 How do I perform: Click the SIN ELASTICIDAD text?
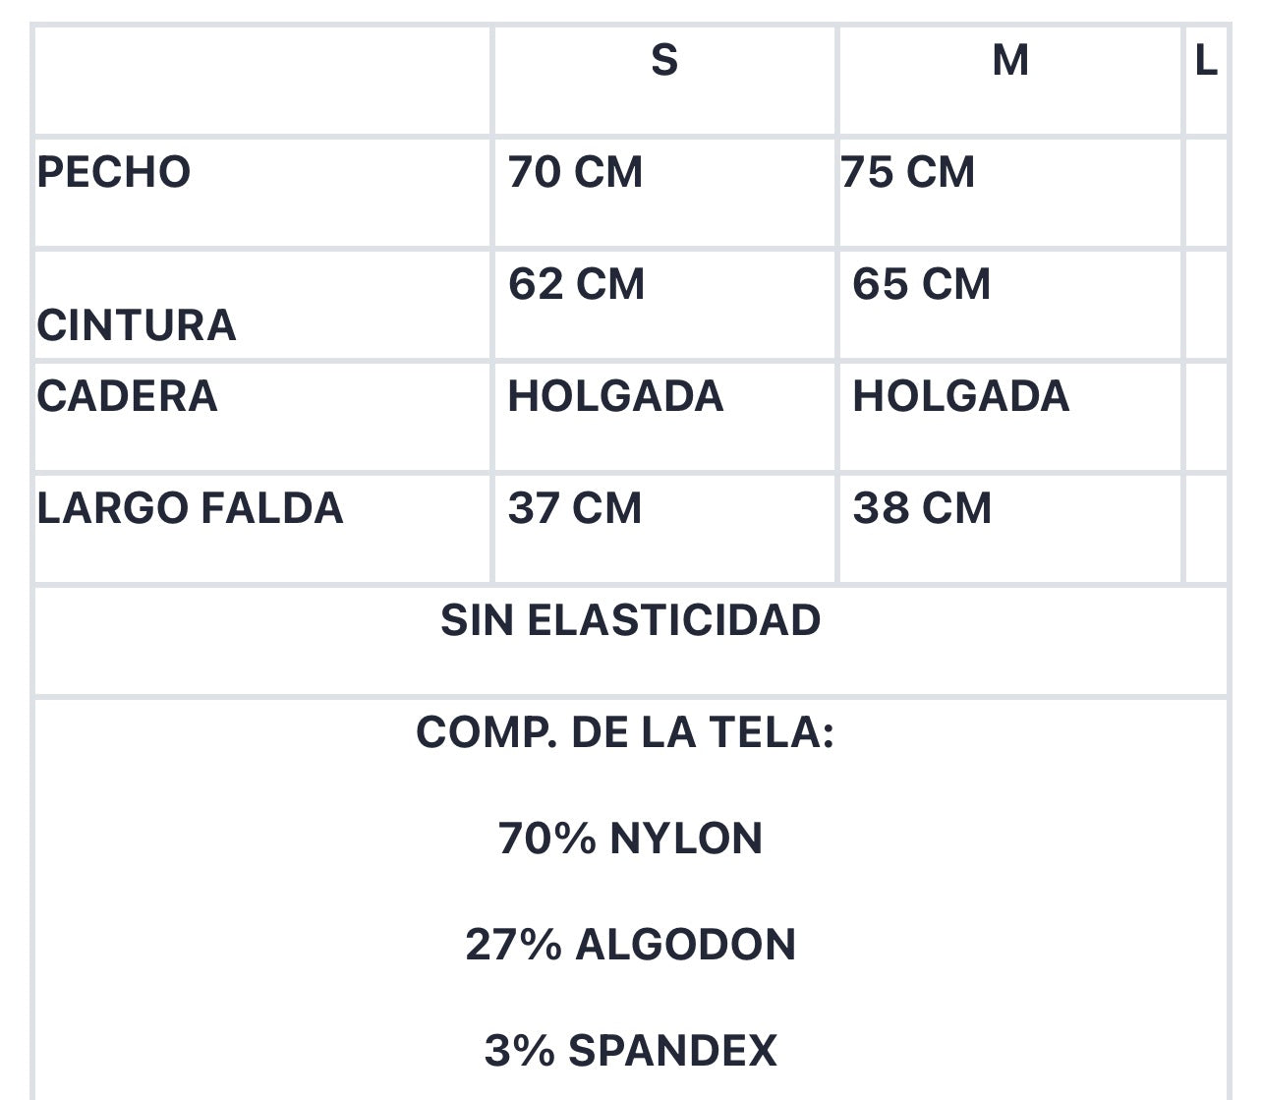click(631, 620)
